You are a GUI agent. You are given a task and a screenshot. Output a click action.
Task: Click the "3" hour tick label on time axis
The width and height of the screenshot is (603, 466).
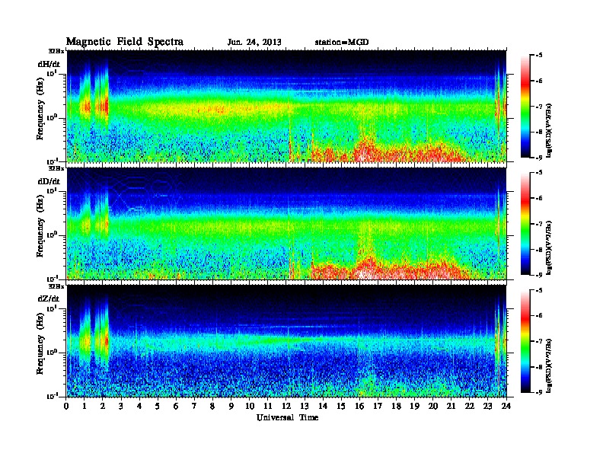tap(121, 406)
